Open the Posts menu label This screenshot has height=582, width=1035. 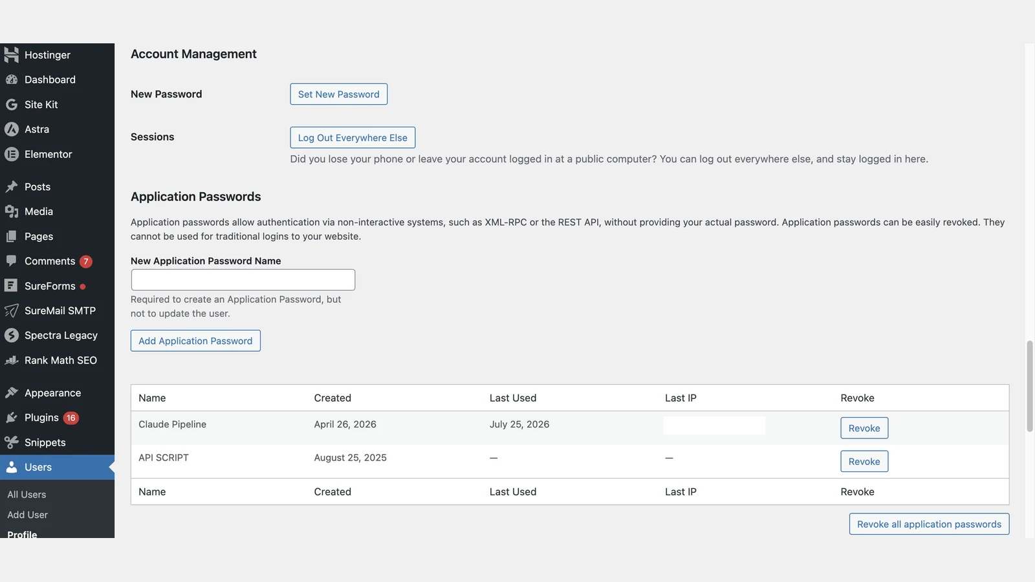tap(38, 187)
